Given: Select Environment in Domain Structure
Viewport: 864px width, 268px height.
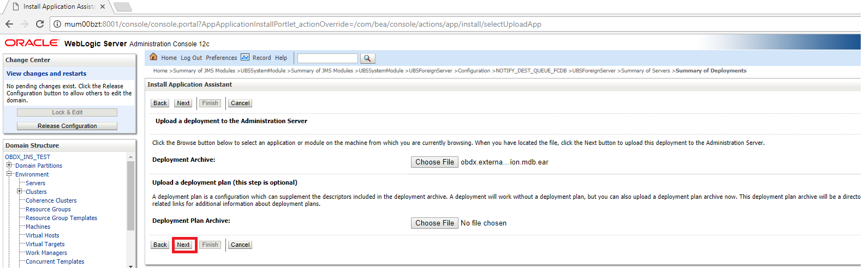Looking at the screenshot, I should (32, 174).
